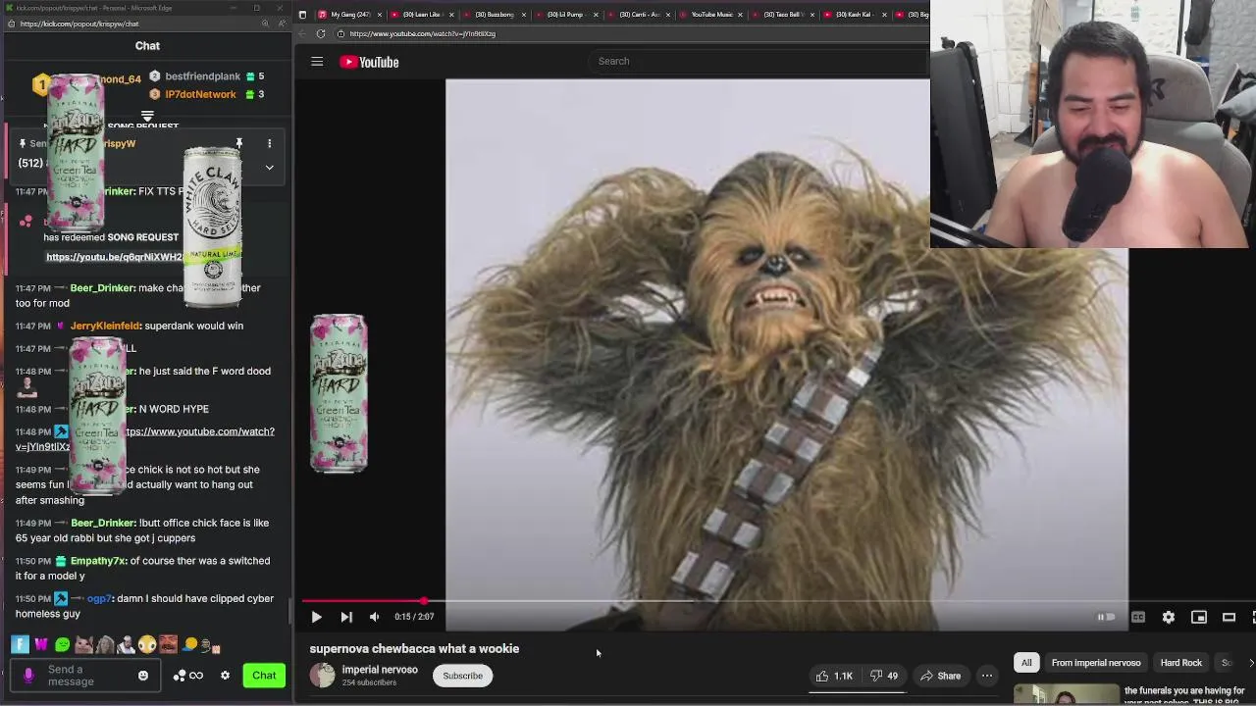Click the green Chat send button

[x=264, y=676]
